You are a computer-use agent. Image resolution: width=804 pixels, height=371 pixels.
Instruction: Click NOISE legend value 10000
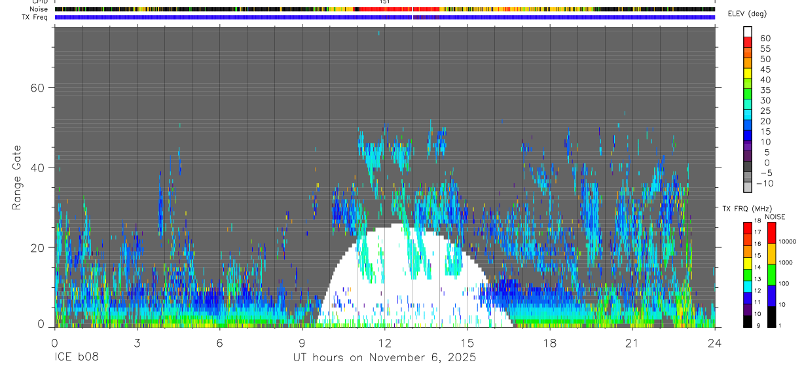point(786,241)
